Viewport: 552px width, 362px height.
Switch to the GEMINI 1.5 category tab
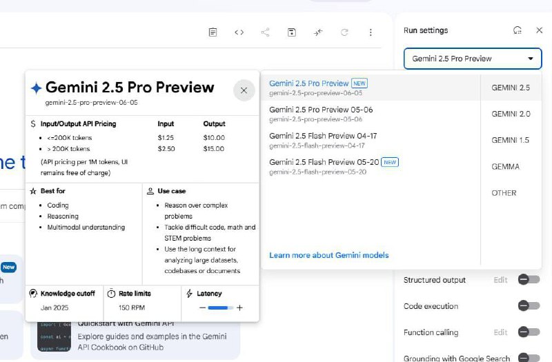click(x=511, y=140)
